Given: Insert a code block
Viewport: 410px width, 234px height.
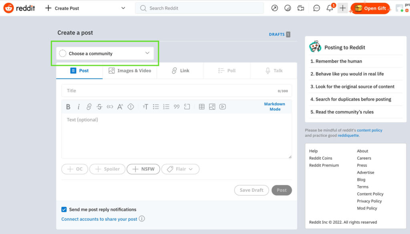Looking at the screenshot, I should click(x=187, y=106).
